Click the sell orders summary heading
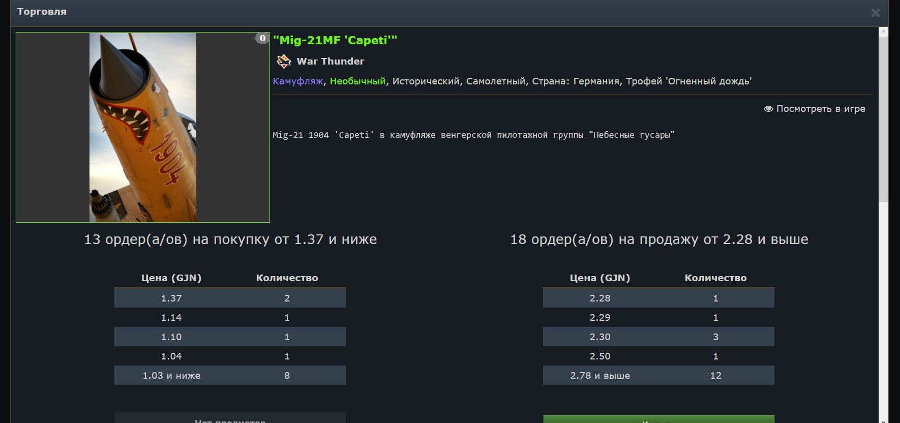Screen dimensions: 900x423 659,239
